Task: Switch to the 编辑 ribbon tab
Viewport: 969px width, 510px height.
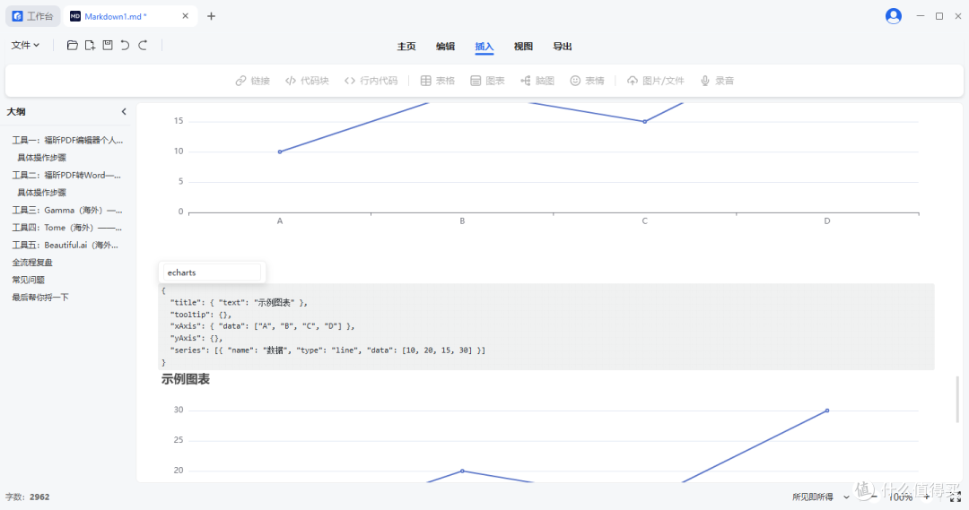Action: [x=445, y=47]
